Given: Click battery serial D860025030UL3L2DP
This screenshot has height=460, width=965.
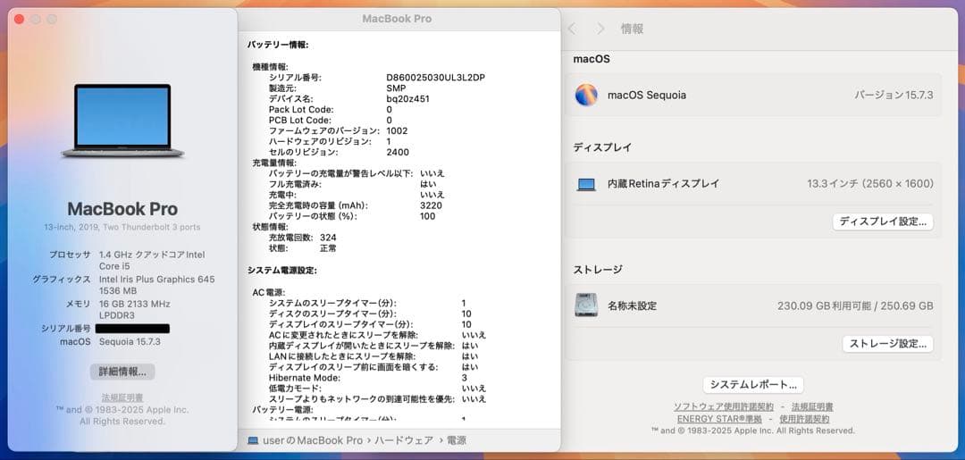Looking at the screenshot, I should pos(436,78).
